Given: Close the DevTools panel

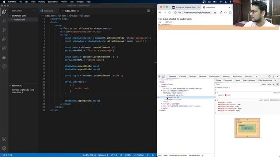Looking at the screenshot, I should 277,76.
